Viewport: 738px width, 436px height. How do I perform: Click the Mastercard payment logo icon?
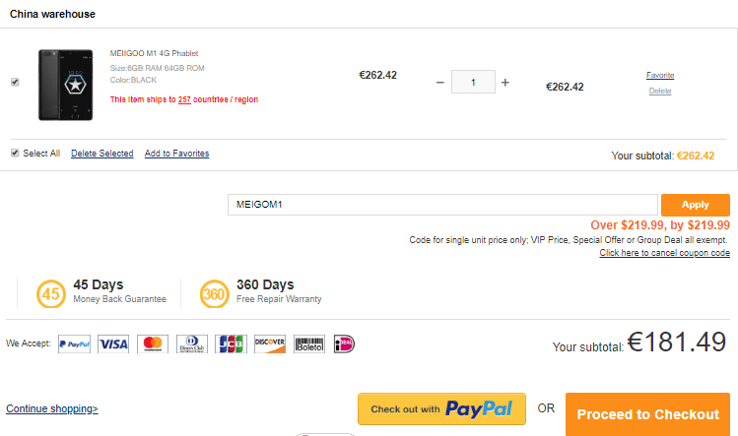(x=153, y=343)
